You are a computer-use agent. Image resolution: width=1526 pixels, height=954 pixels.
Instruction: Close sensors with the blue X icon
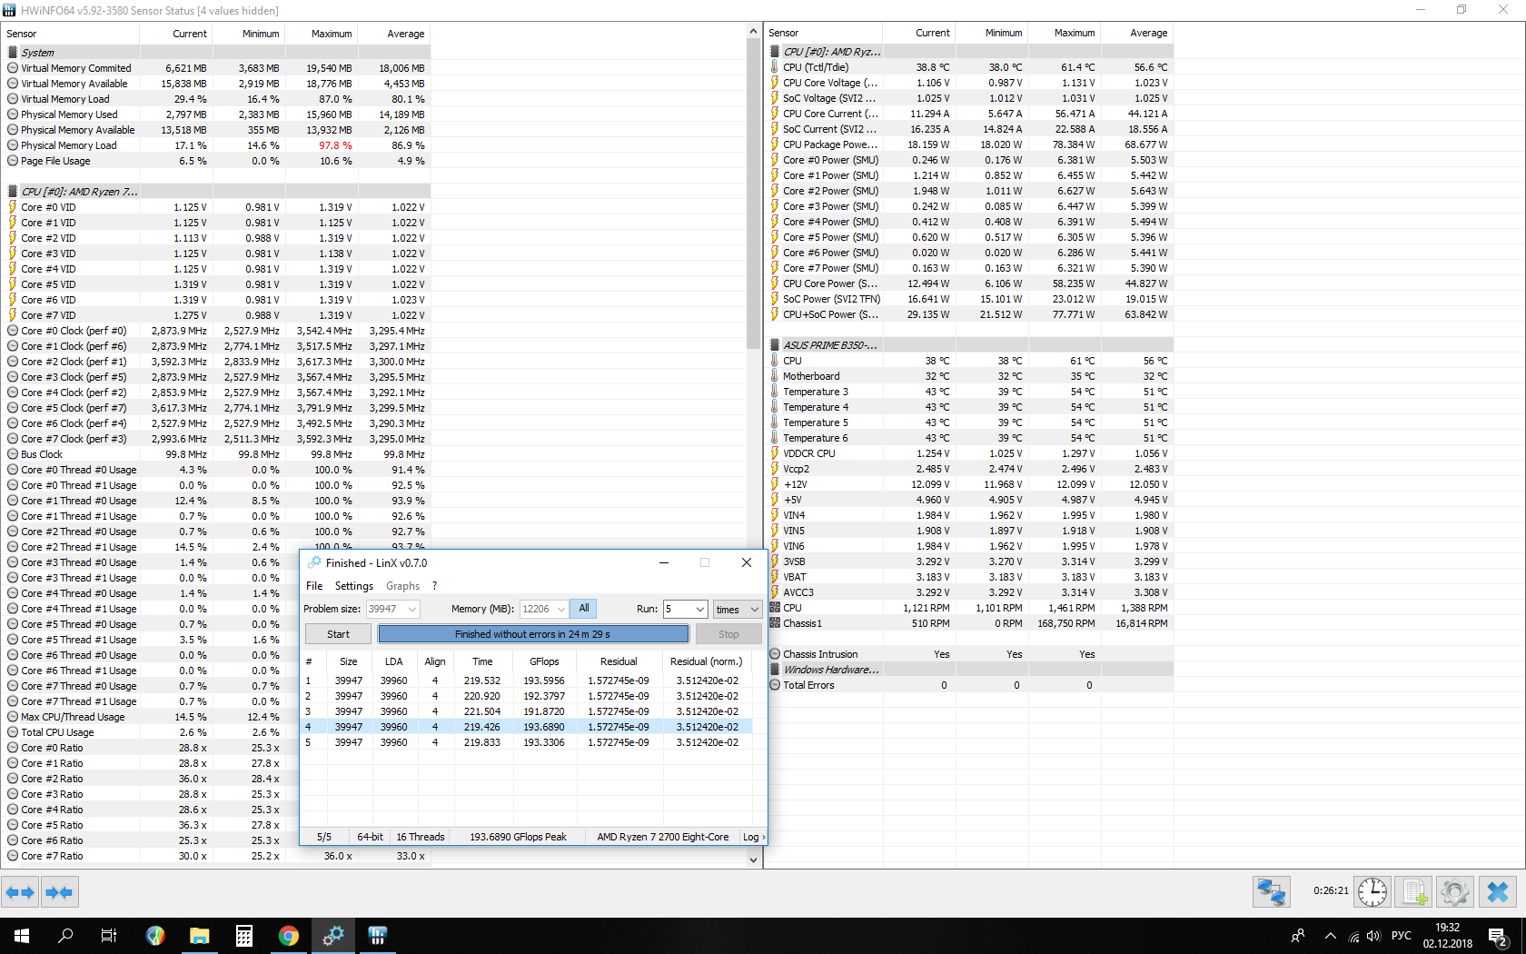coord(1498,892)
